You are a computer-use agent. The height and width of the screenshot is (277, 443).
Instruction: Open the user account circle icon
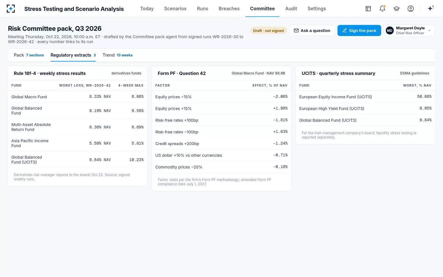pos(411,9)
